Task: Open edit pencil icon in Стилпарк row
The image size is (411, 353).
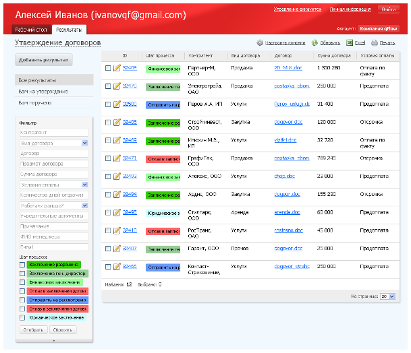Action: 117,212
